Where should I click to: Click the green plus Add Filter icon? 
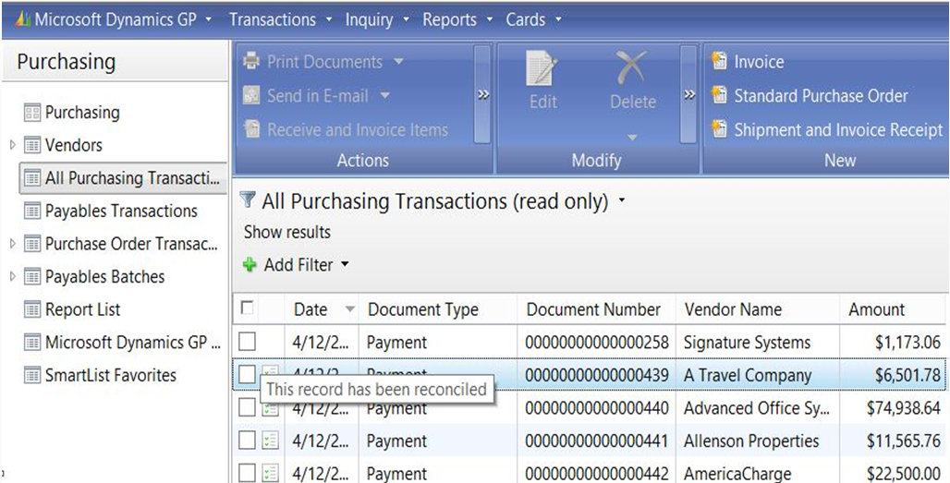click(x=250, y=264)
